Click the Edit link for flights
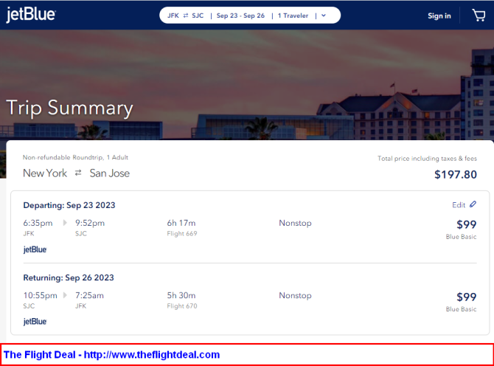Screen dimensions: 494x366 [459, 205]
